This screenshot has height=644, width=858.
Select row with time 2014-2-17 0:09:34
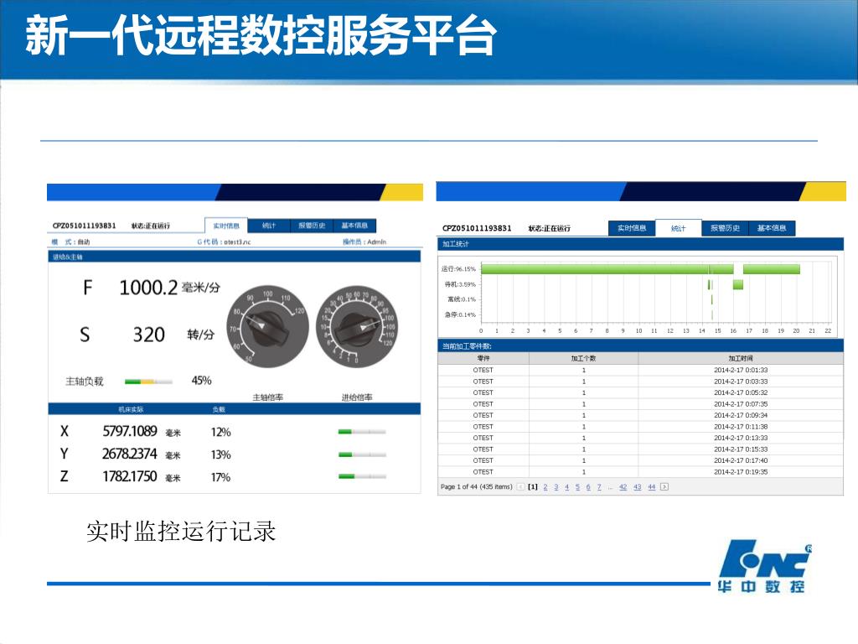click(x=640, y=415)
